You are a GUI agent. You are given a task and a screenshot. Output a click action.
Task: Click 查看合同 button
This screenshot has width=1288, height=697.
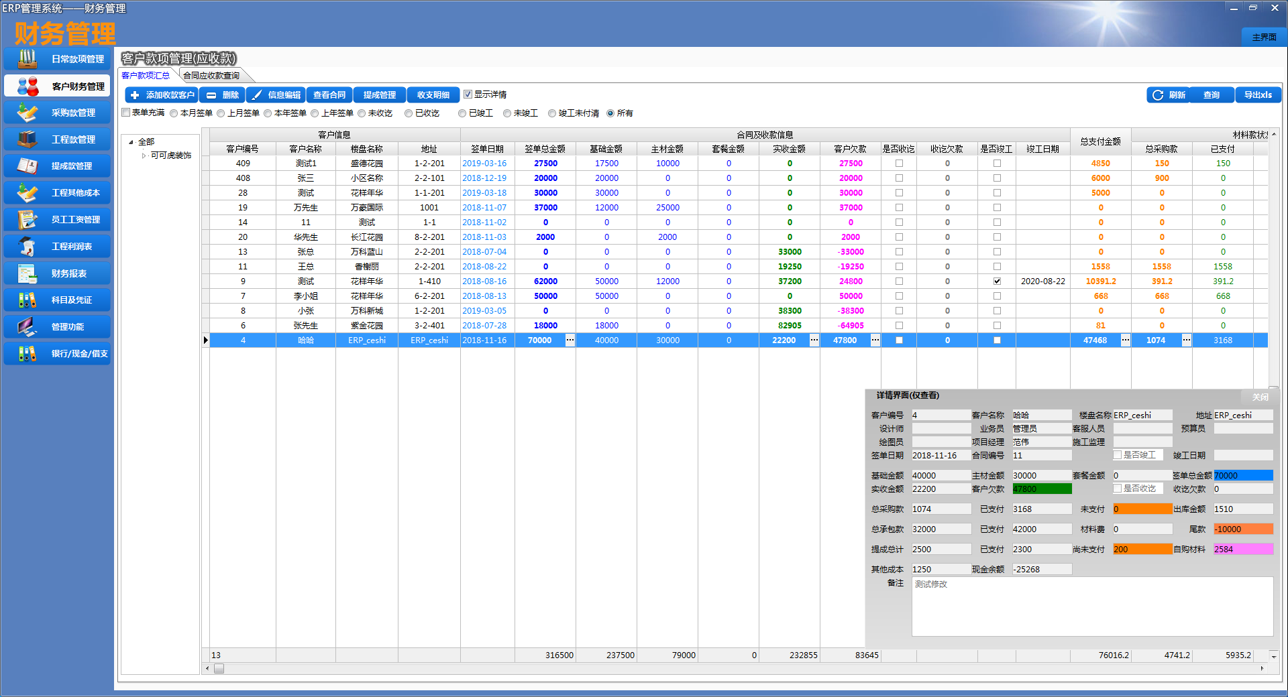tap(329, 95)
